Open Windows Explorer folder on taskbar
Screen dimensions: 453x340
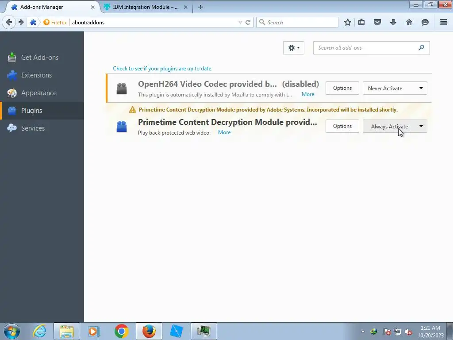[67, 331]
